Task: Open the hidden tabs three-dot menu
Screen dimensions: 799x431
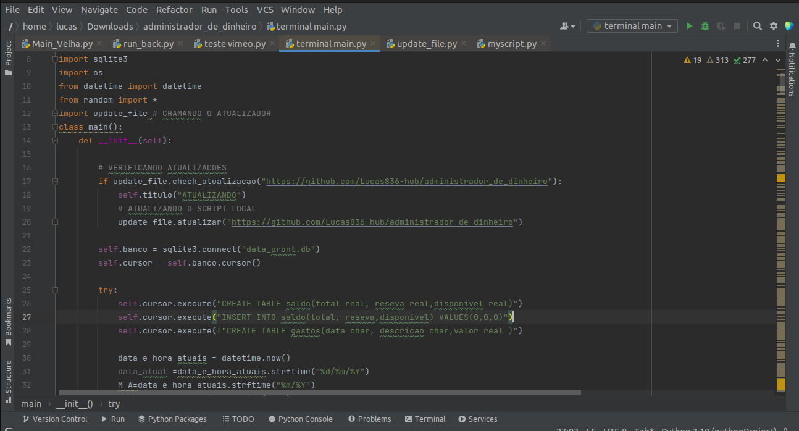Action: (x=778, y=43)
